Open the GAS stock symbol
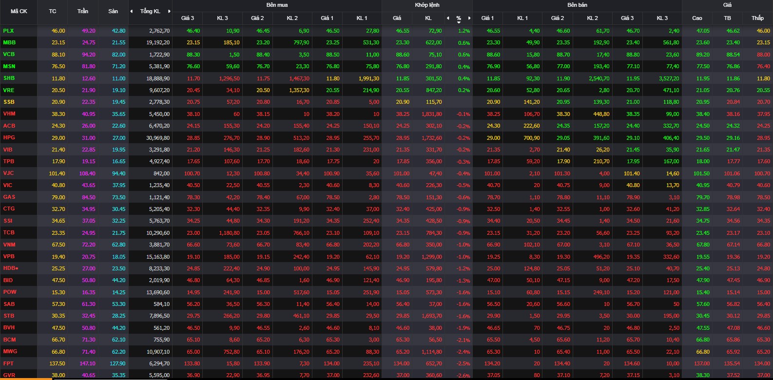Screen dimensions: 773x380 pyautogui.click(x=9, y=197)
